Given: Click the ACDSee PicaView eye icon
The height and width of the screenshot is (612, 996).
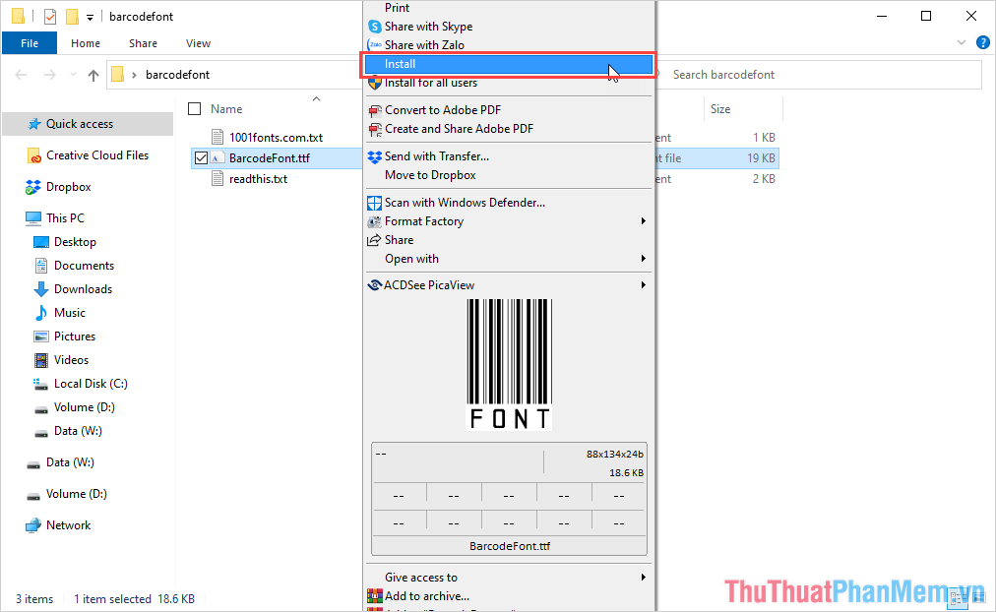Looking at the screenshot, I should pyautogui.click(x=374, y=285).
